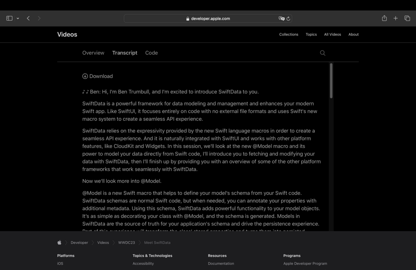Show the tab overview icon
The height and width of the screenshot is (270, 416).
tap(407, 18)
